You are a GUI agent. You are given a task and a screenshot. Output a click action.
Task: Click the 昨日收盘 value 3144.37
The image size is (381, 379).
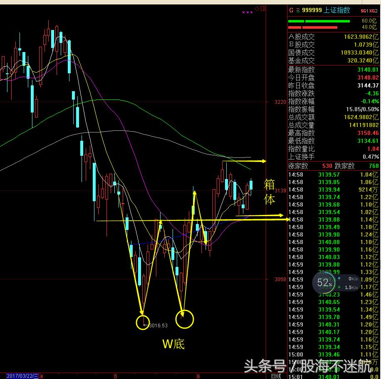pyautogui.click(x=368, y=85)
